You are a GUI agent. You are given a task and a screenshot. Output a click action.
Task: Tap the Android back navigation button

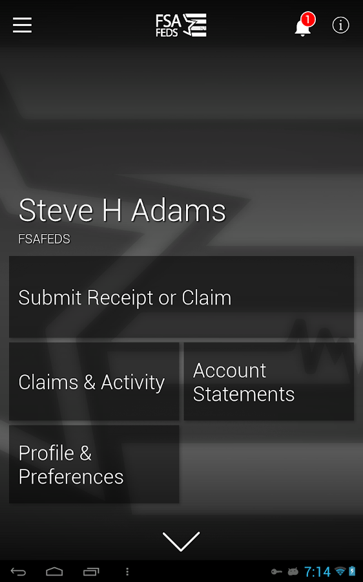(x=18, y=572)
